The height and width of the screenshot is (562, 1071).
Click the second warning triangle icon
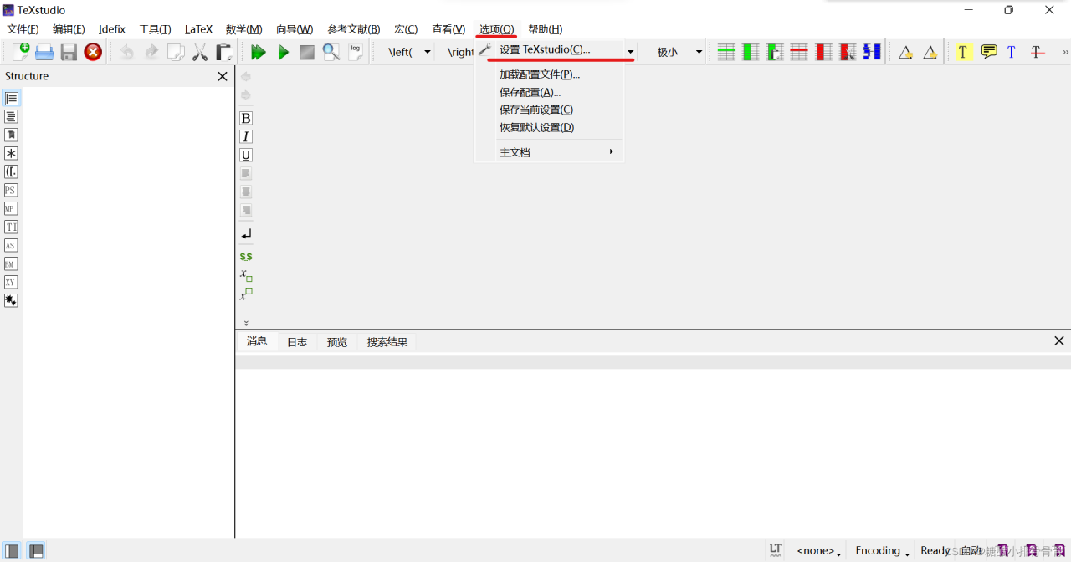pos(930,52)
